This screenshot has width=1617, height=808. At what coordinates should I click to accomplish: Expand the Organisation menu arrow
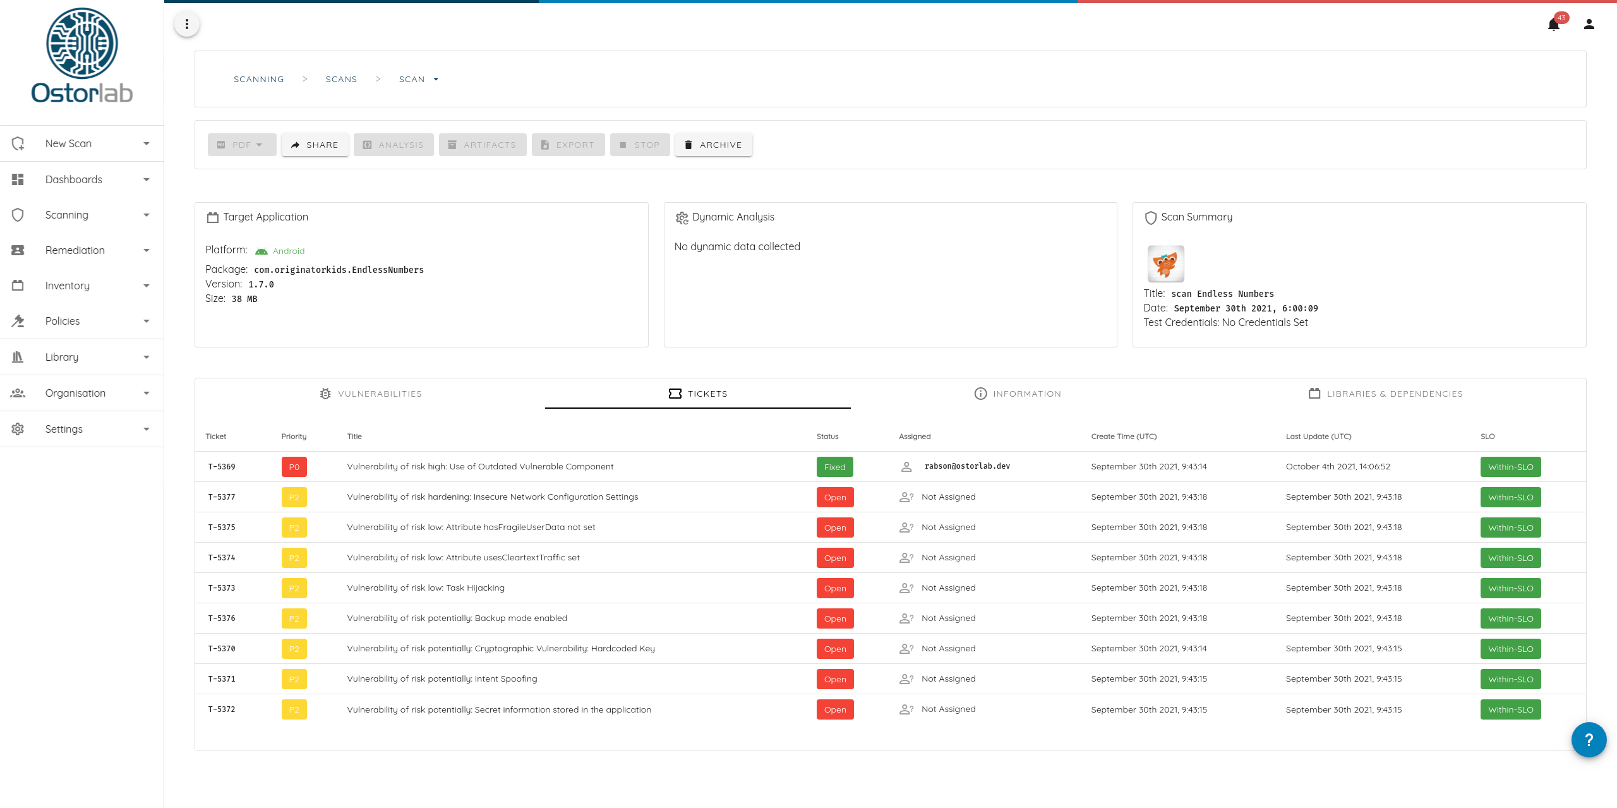(147, 394)
